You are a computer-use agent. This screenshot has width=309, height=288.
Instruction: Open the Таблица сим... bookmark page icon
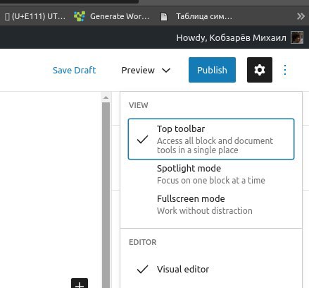(164, 16)
